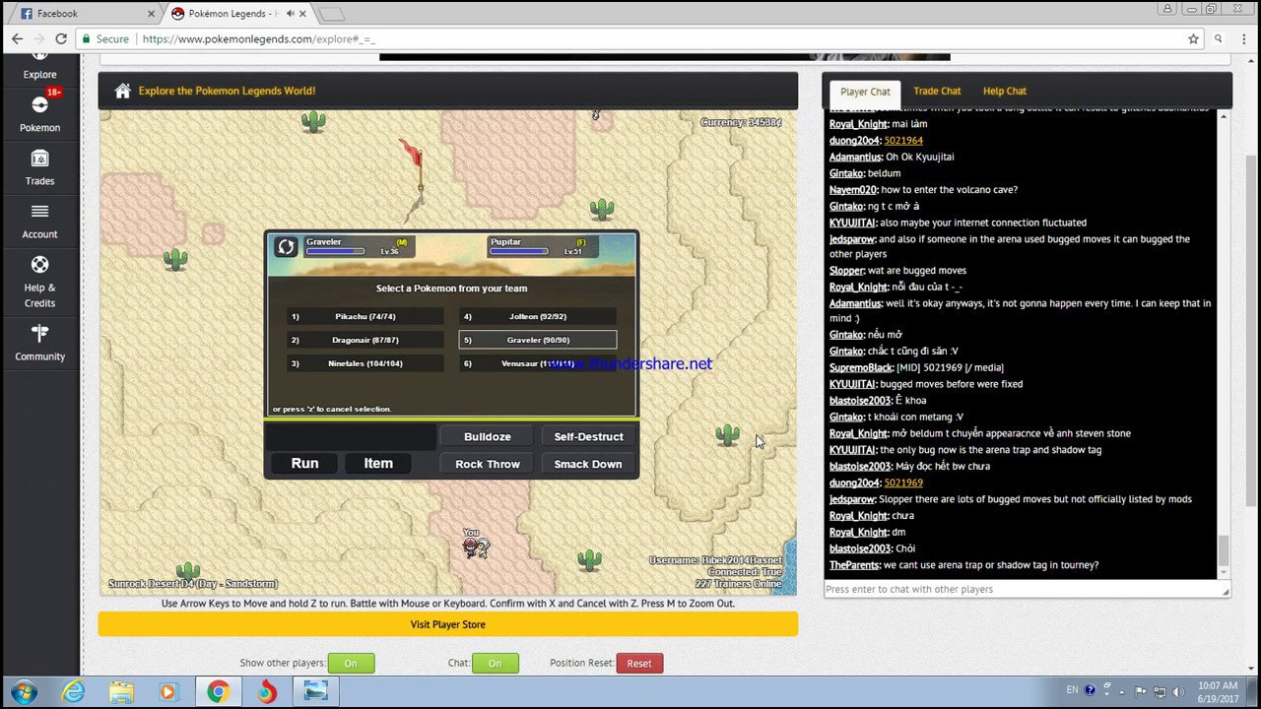Click Pupitar's HP bar
The width and height of the screenshot is (1261, 709).
pyautogui.click(x=519, y=252)
